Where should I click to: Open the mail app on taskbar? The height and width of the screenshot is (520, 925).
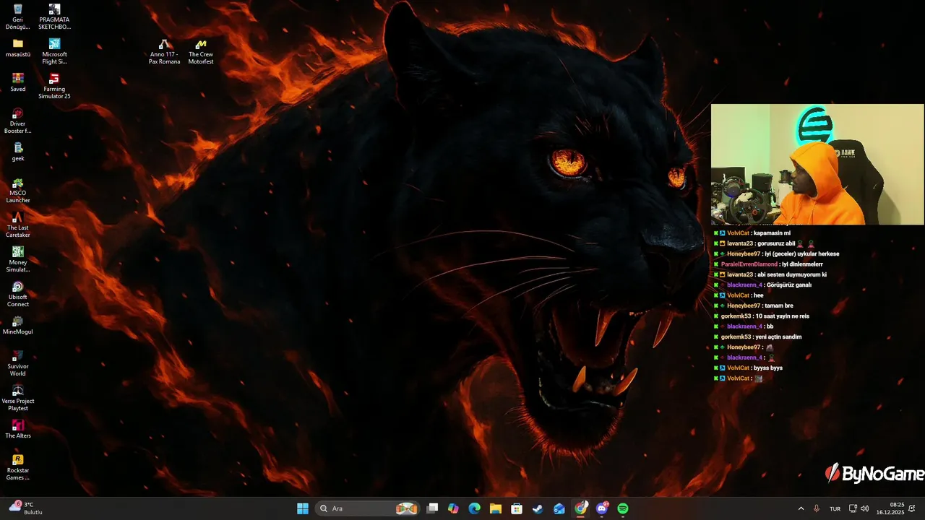pos(559,508)
